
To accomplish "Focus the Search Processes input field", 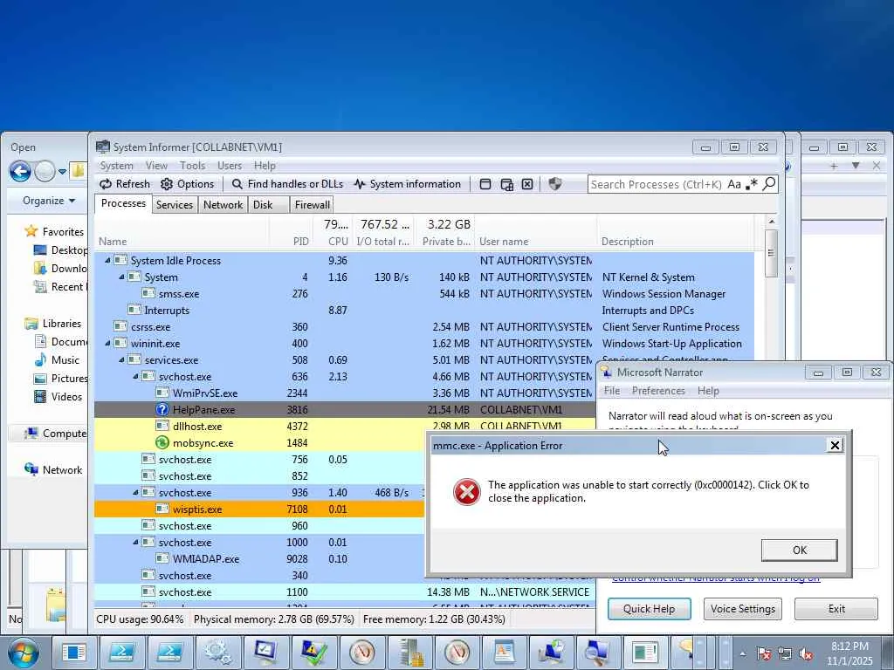I will (656, 184).
